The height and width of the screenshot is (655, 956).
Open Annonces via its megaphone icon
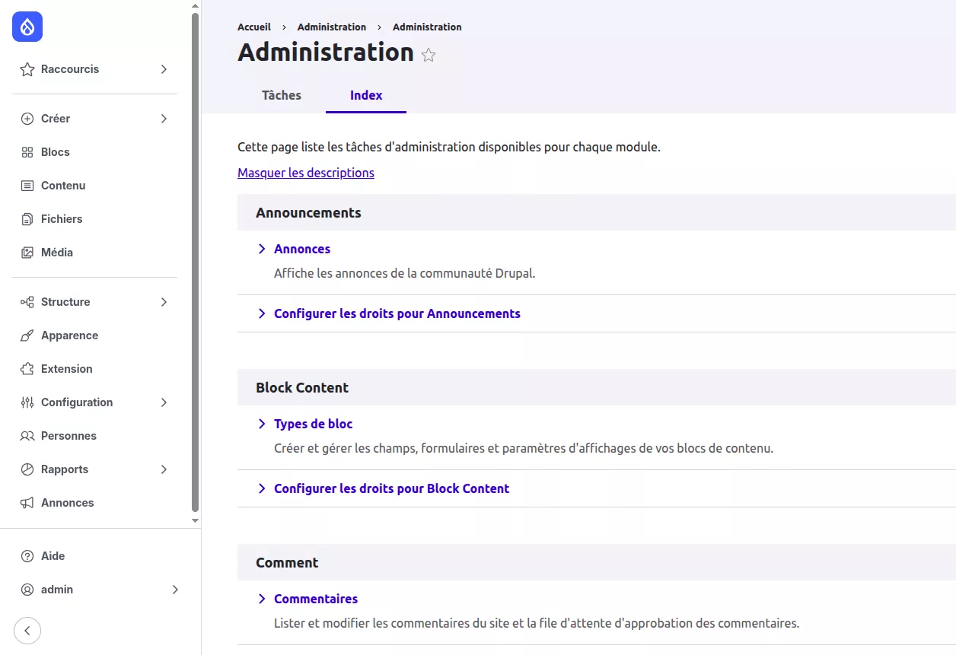pyautogui.click(x=27, y=503)
